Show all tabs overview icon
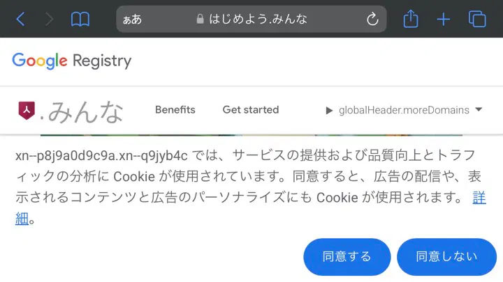The image size is (503, 282). click(477, 19)
